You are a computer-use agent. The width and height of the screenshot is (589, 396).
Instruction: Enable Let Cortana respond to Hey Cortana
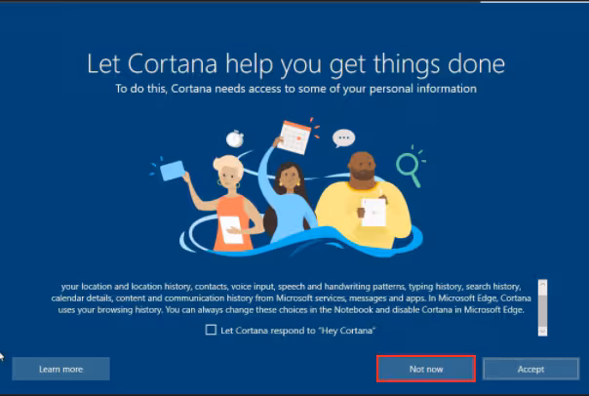coord(211,330)
